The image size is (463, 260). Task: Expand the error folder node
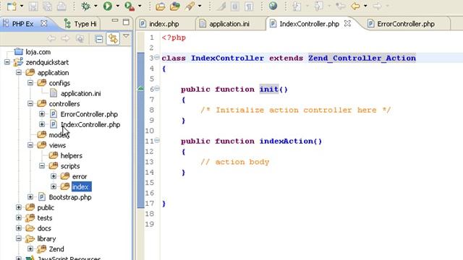pos(54,176)
